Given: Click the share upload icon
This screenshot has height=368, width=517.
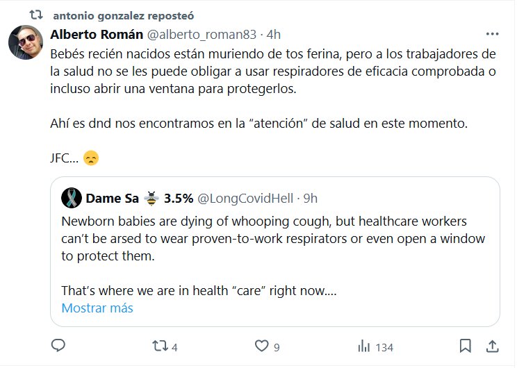Looking at the screenshot, I should [x=491, y=346].
